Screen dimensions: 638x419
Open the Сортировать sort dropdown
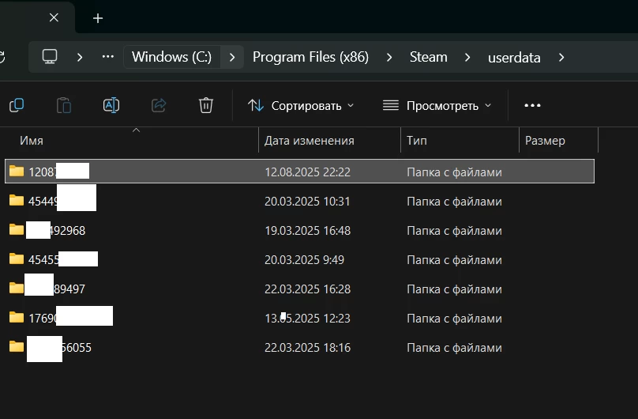(x=301, y=105)
